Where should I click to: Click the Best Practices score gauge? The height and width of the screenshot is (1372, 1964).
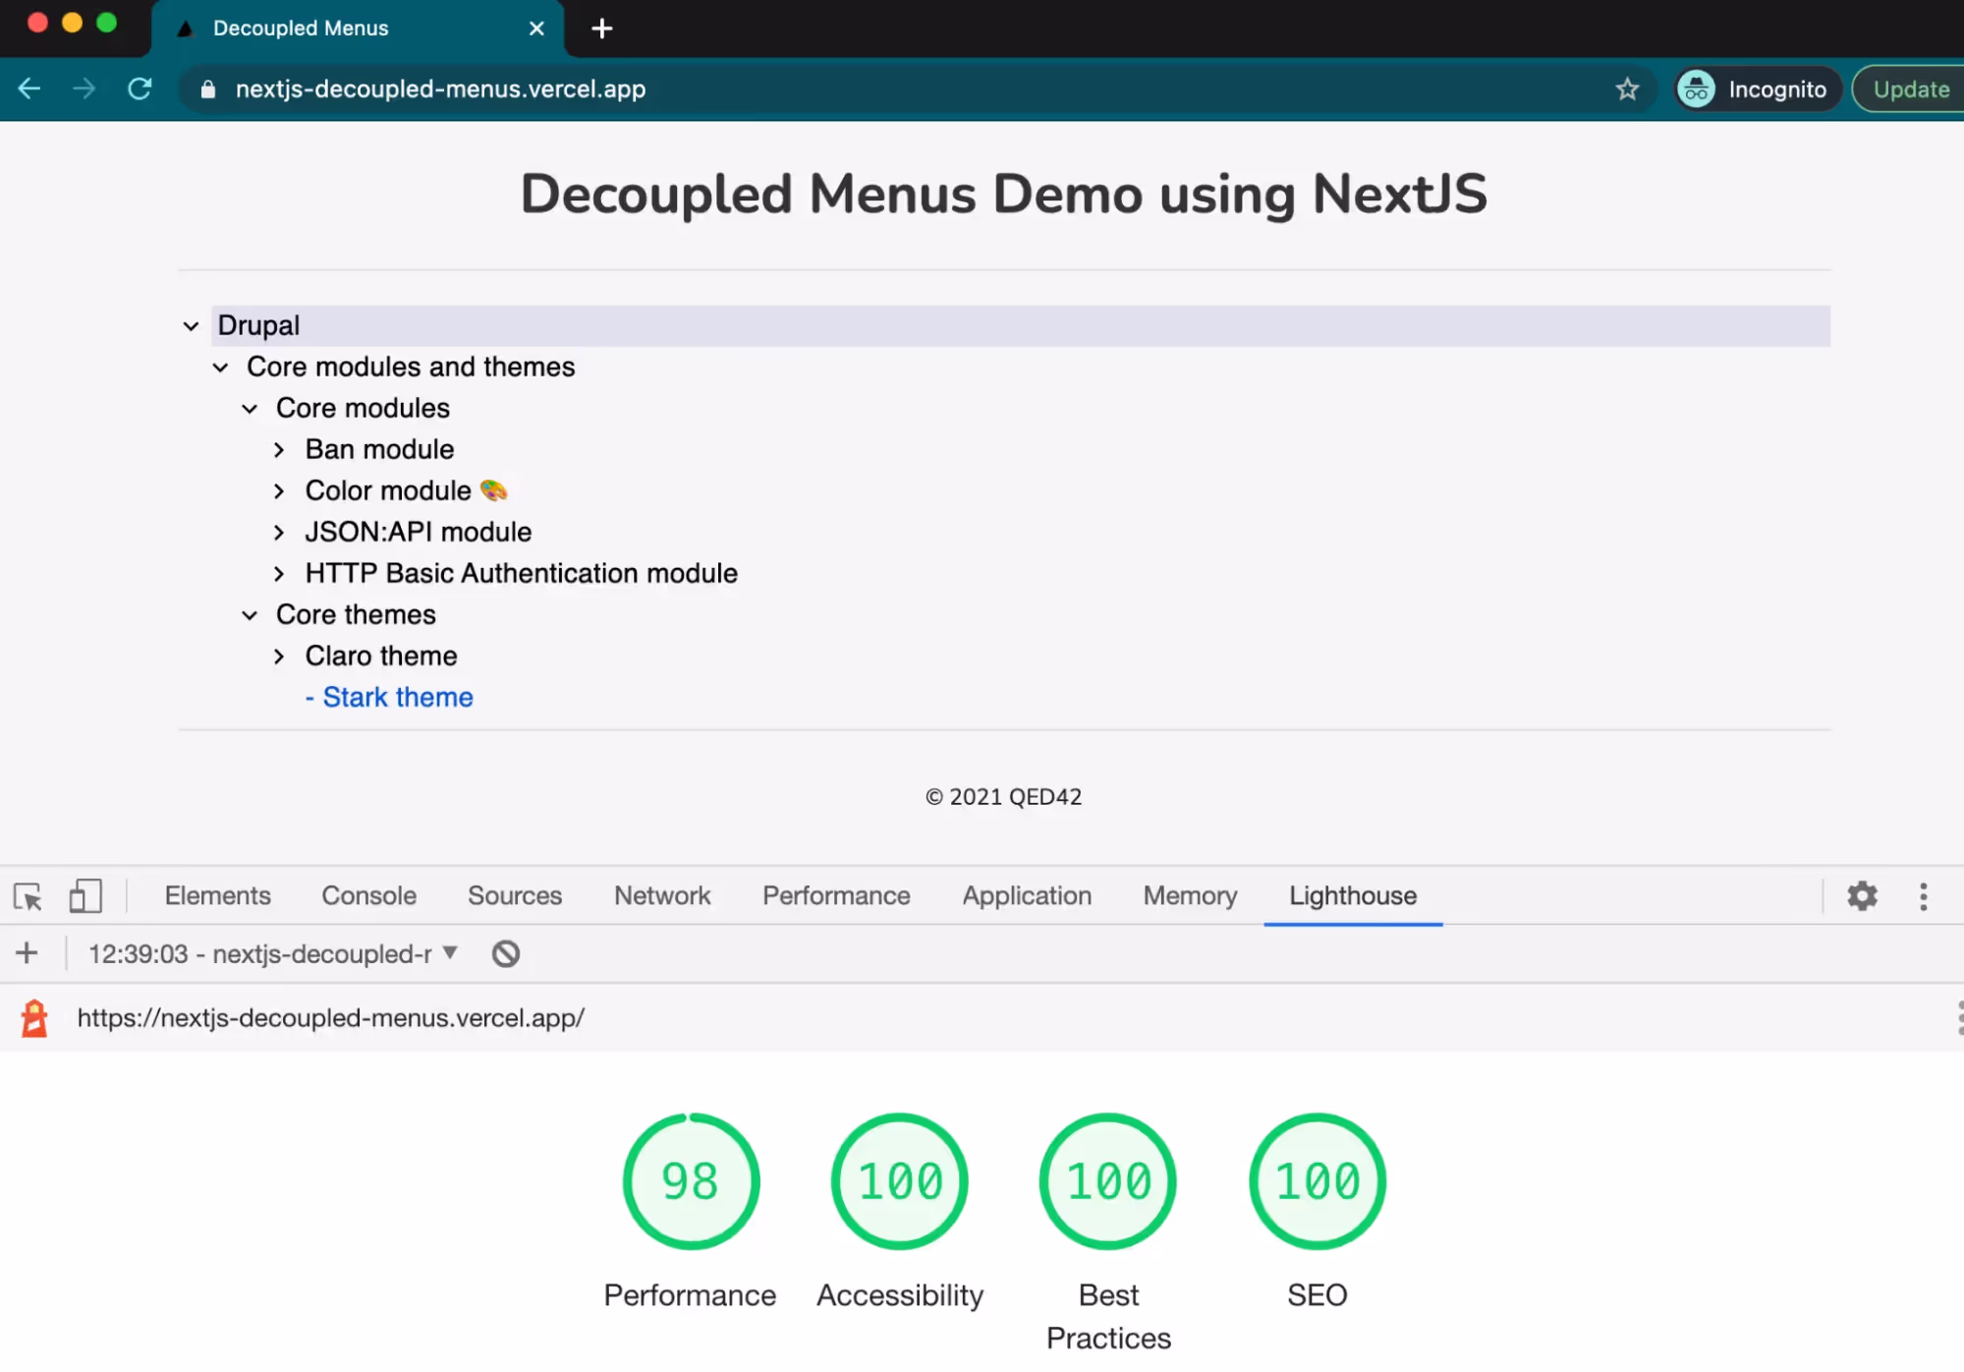[1108, 1181]
